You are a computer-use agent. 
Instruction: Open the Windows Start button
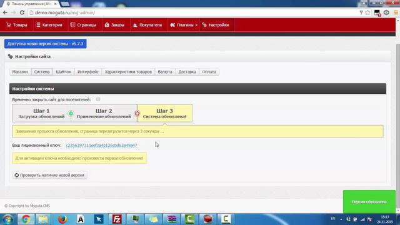8,219
